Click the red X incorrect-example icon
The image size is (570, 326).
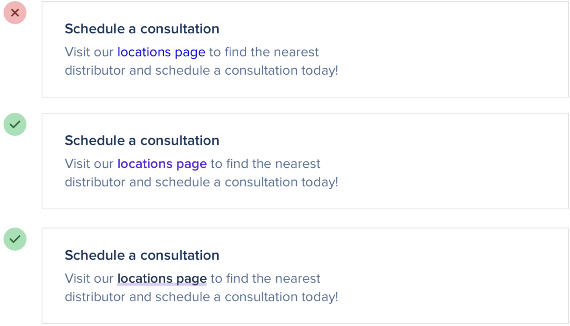click(15, 13)
